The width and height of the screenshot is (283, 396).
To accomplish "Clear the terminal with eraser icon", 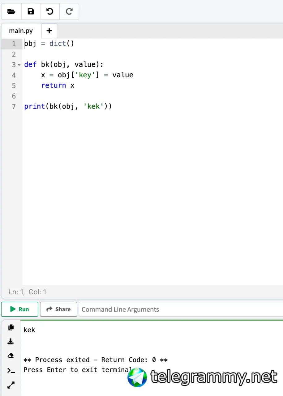I will [11, 356].
